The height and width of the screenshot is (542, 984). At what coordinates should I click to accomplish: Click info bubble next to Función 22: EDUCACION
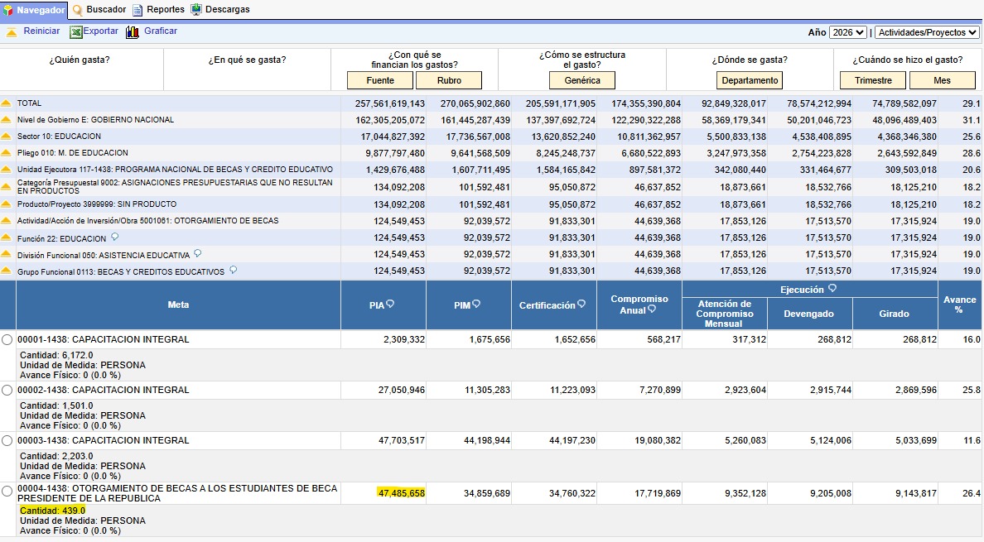coord(115,237)
